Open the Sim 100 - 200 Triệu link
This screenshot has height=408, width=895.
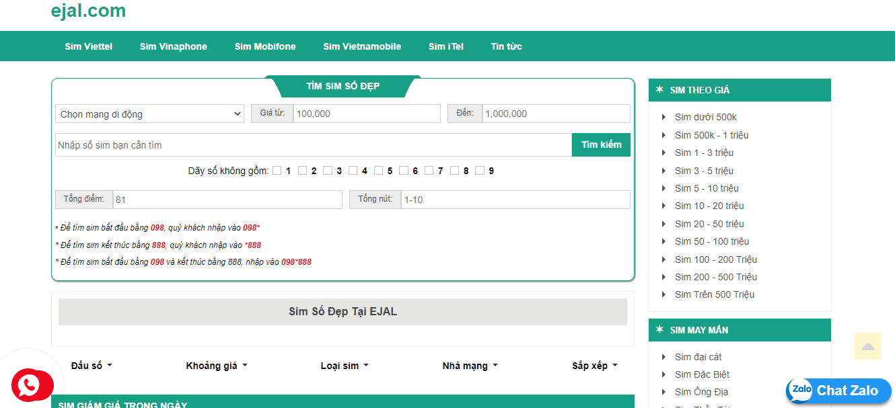pyautogui.click(x=716, y=259)
